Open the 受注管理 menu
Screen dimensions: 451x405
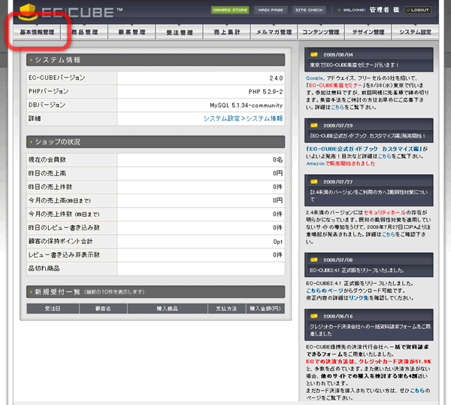tap(179, 32)
